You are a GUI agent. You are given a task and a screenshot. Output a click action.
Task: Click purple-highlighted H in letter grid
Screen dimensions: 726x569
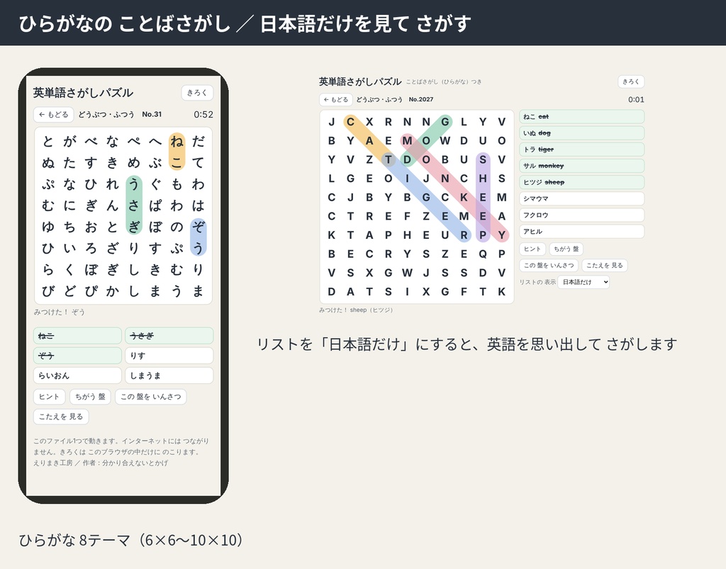(x=483, y=179)
